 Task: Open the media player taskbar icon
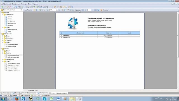pos(65,99)
